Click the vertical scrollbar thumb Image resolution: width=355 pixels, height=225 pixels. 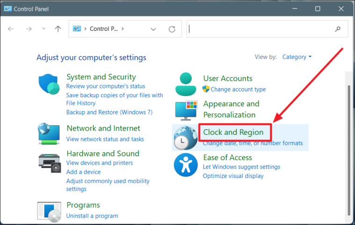pyautogui.click(x=349, y=150)
